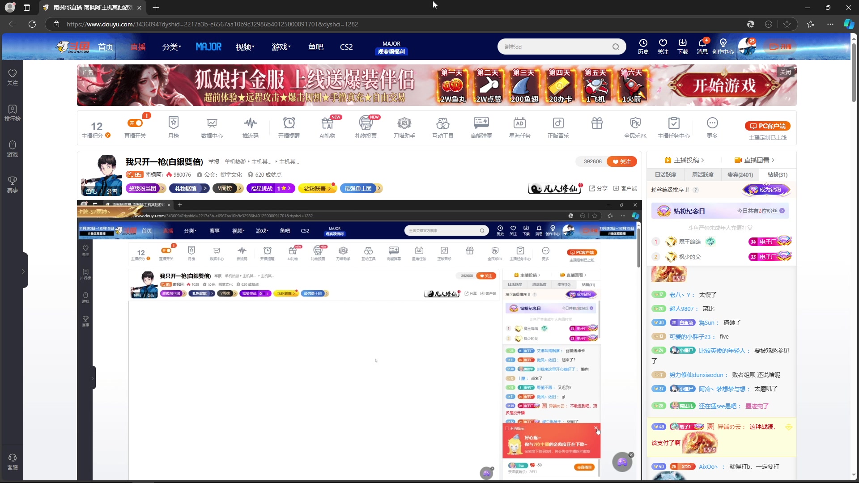The width and height of the screenshot is (859, 483).
Task: Focus the header search input field
Action: tap(555, 47)
